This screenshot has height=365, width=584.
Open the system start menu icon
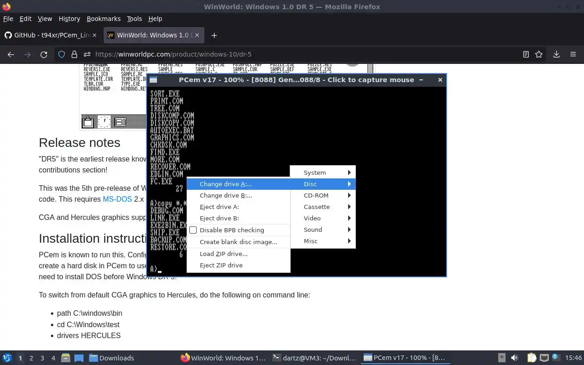point(7,358)
